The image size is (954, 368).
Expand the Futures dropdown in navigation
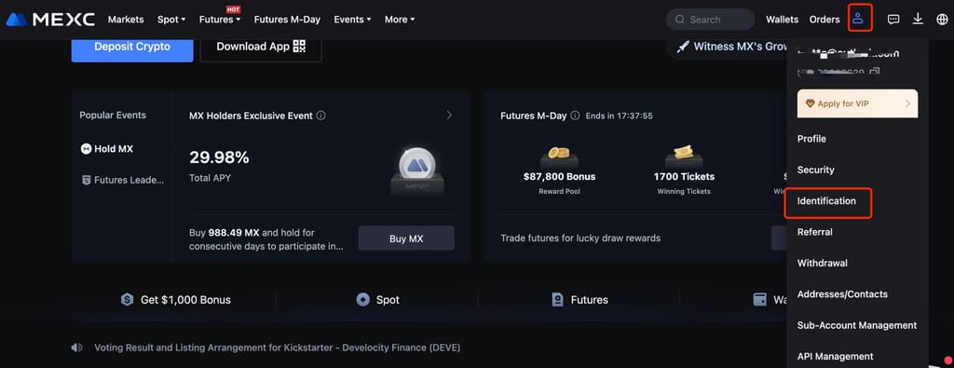click(220, 20)
